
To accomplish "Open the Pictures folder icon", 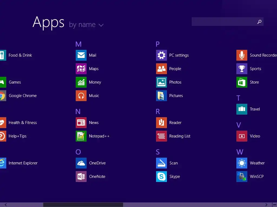I will click(161, 96).
